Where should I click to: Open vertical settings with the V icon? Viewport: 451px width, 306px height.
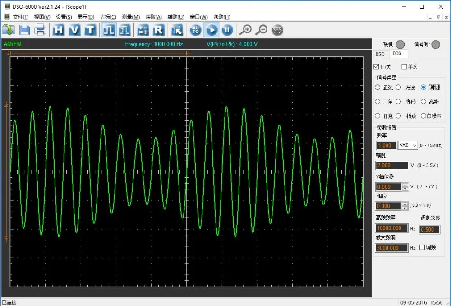(x=74, y=30)
